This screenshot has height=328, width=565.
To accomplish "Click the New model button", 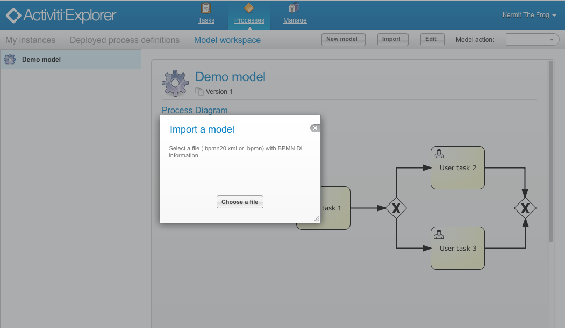I will click(343, 39).
